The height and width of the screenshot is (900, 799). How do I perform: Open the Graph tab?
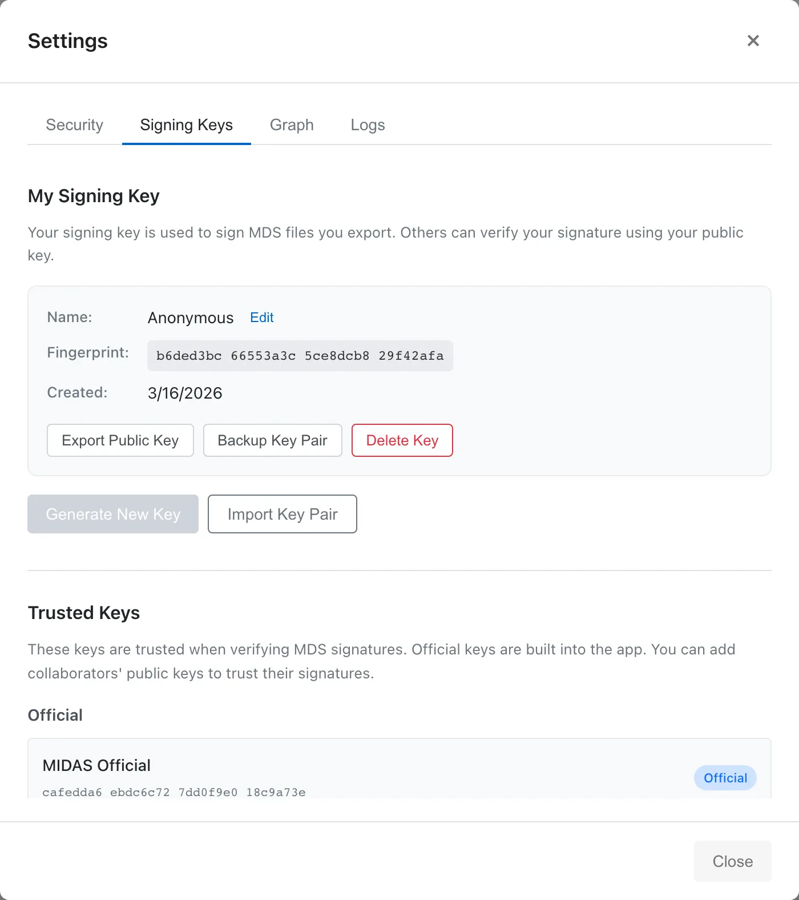(292, 125)
